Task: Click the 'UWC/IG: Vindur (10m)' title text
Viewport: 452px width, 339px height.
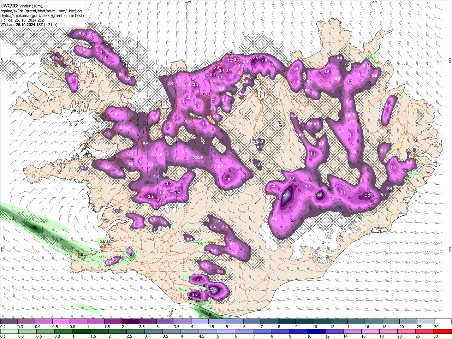Action: click(x=22, y=6)
